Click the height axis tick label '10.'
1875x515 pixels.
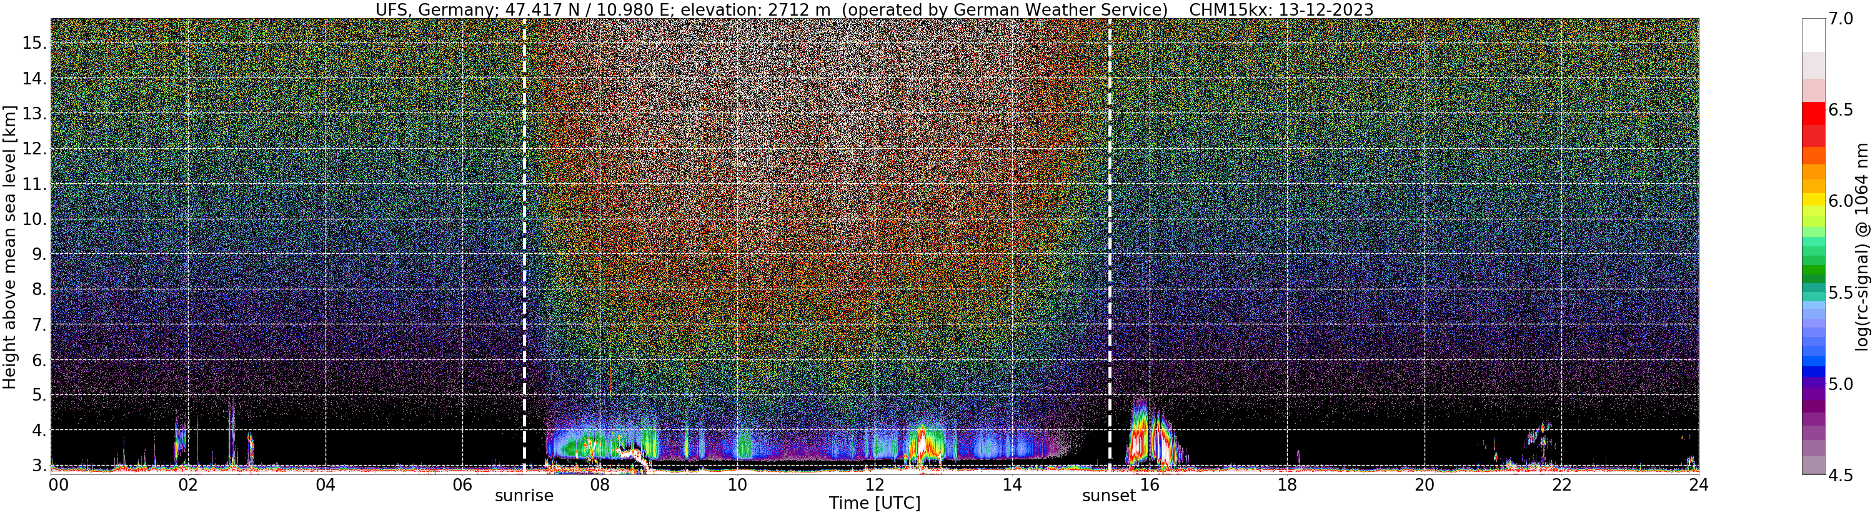click(34, 219)
